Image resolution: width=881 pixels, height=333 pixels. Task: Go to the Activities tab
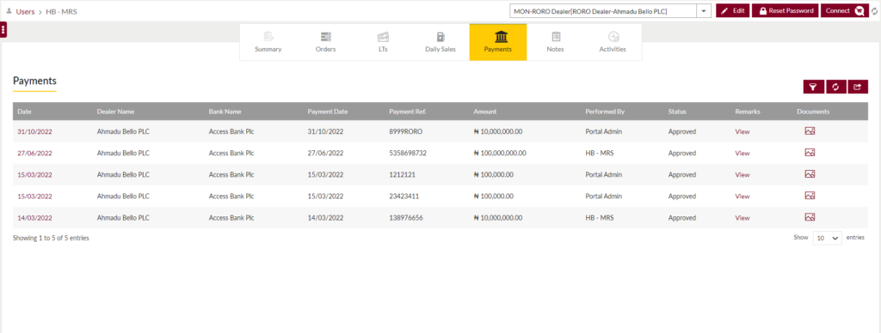[x=613, y=42]
